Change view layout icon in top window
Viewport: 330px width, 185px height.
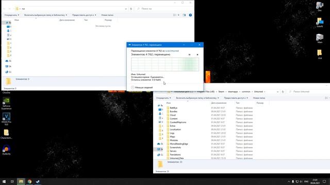point(175,15)
